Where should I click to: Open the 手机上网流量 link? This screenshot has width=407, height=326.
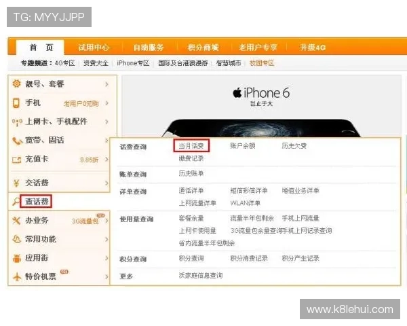[x=301, y=218]
